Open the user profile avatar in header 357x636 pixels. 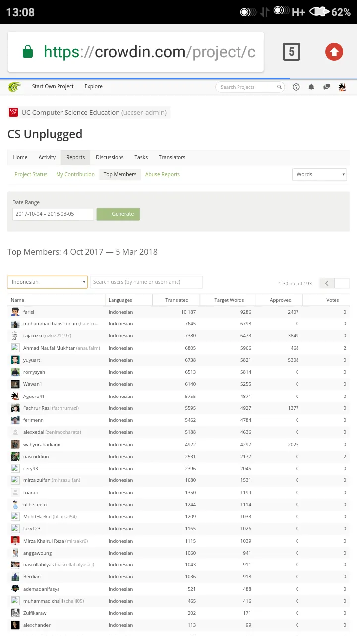coord(342,87)
